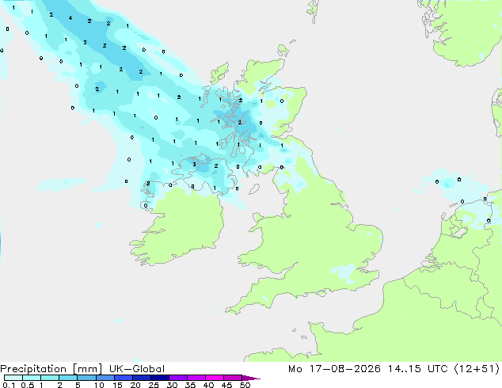Click the 25–30 mm dark blue swatch
502x388 pixels.
click(x=159, y=378)
